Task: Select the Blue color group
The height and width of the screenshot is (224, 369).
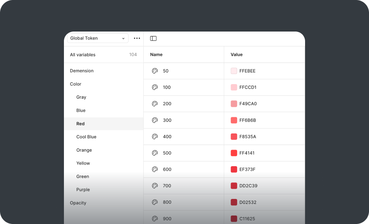Action: 81,110
